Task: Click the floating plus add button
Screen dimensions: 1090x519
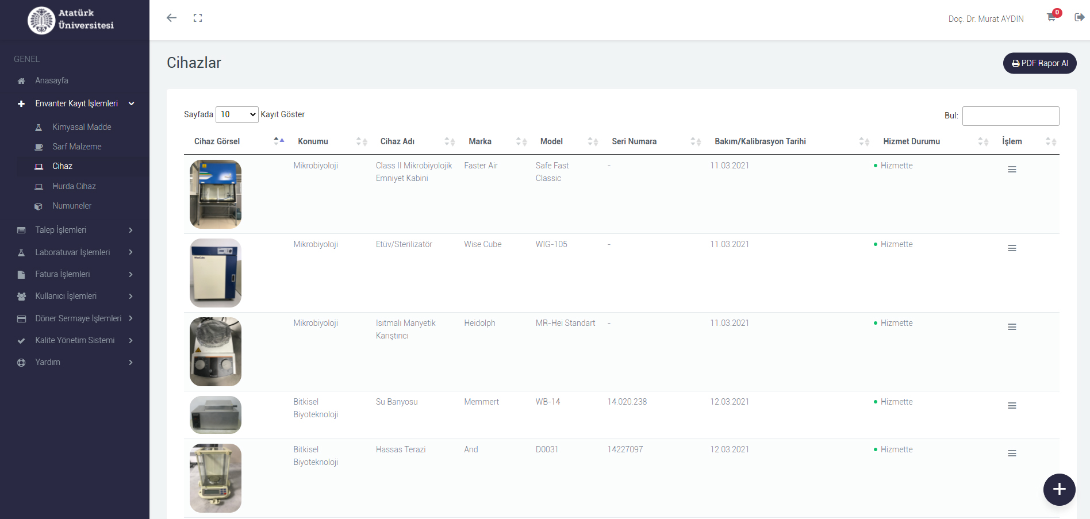Action: (x=1059, y=489)
